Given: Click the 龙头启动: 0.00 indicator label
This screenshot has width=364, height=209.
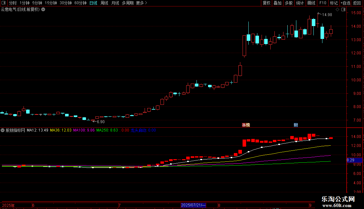Looking at the screenshot, I should point(143,130).
